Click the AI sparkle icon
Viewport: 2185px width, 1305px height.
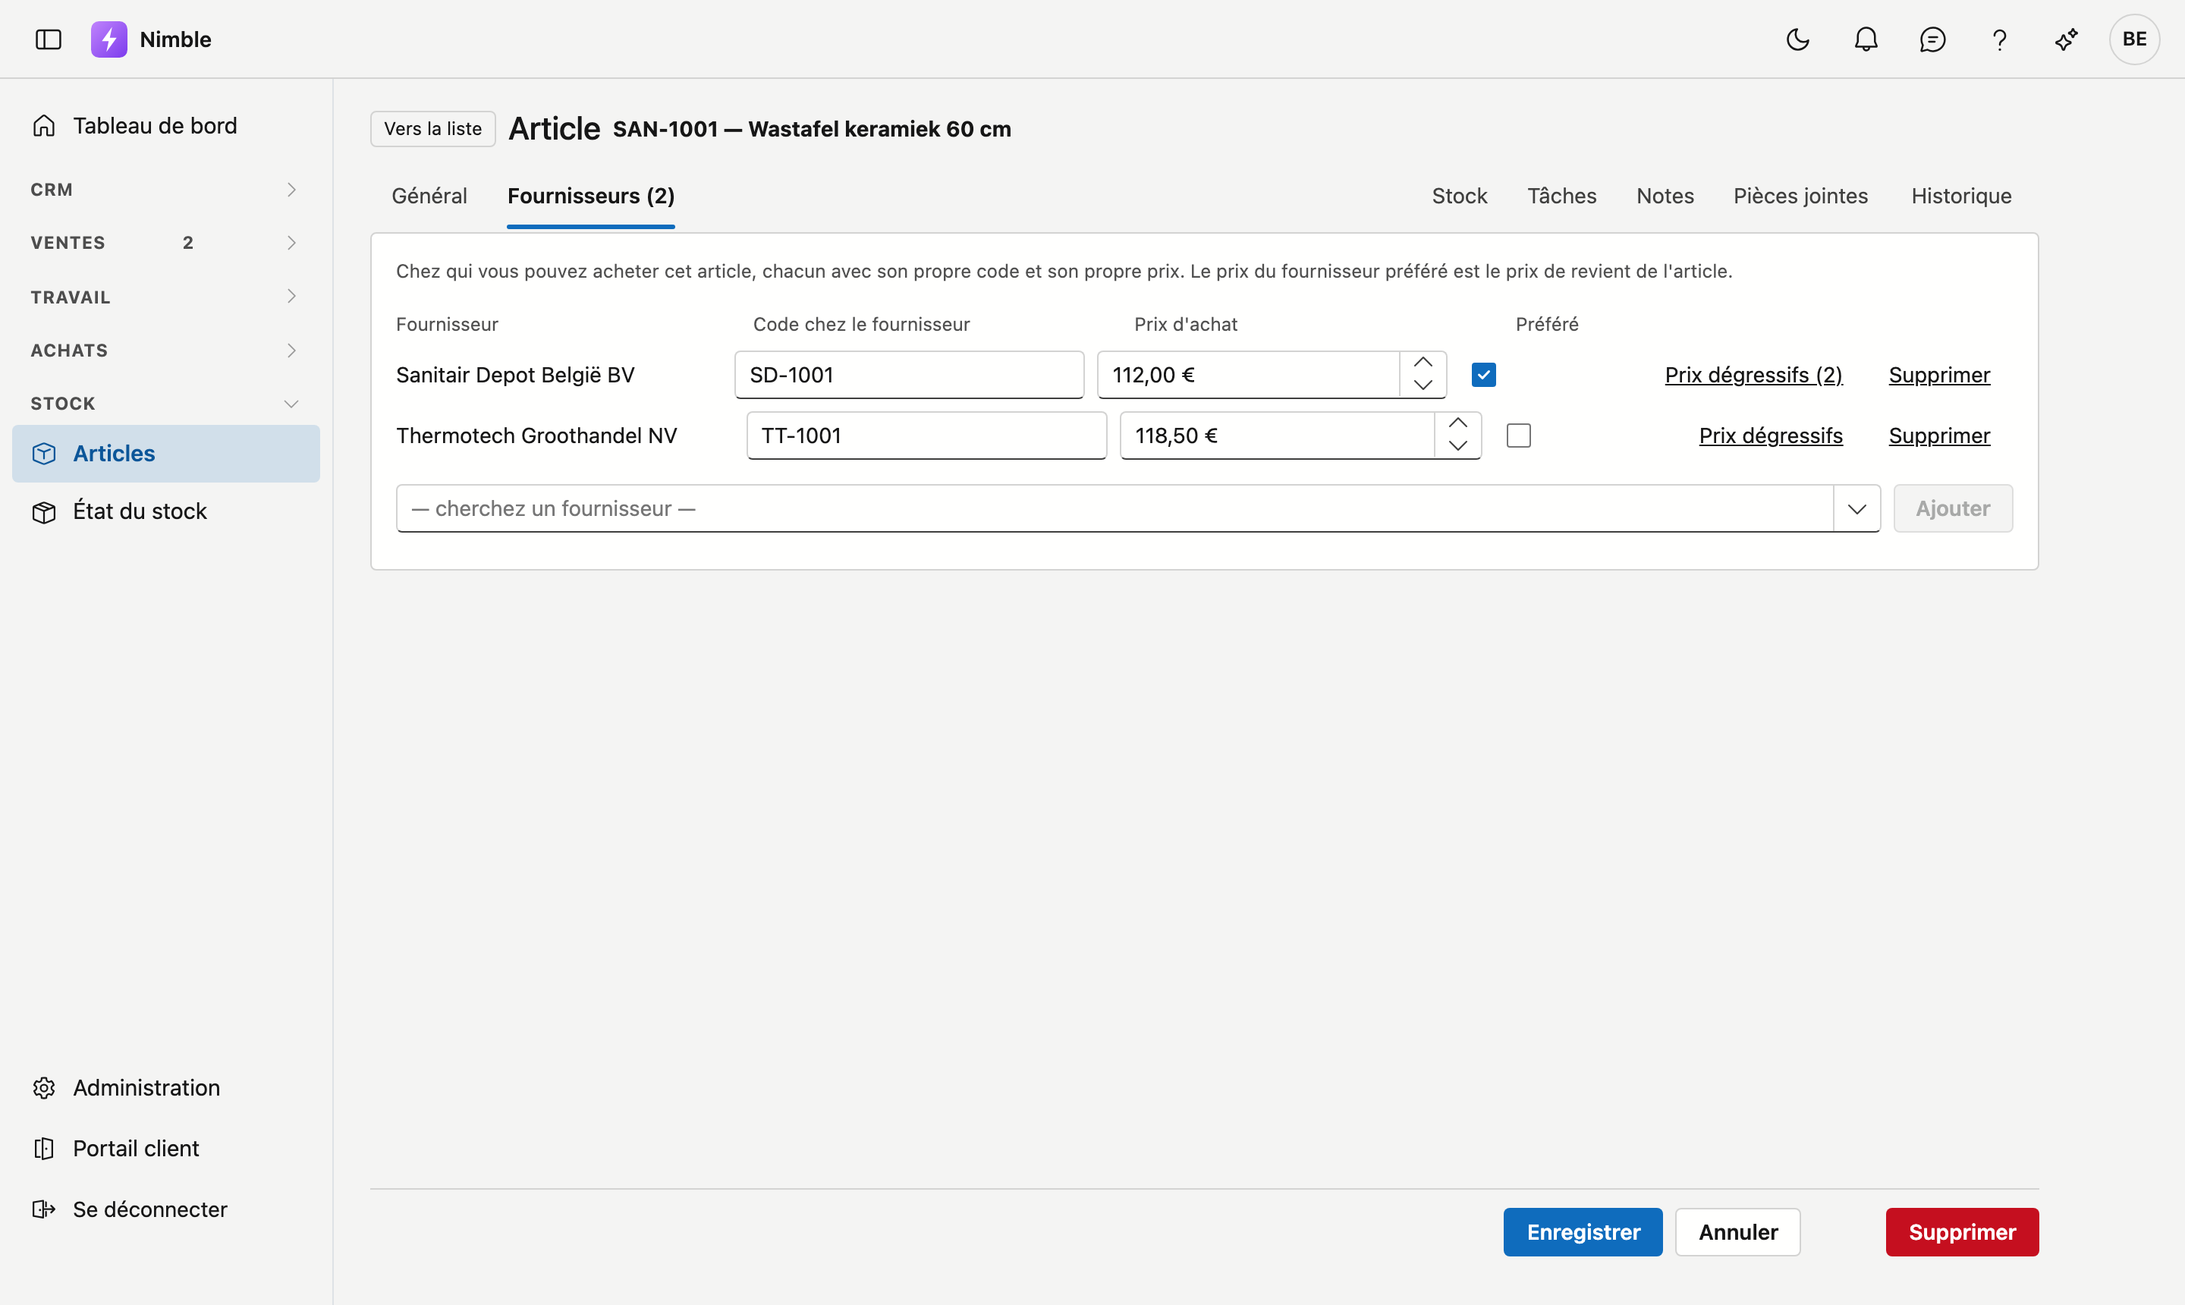[x=2067, y=39]
